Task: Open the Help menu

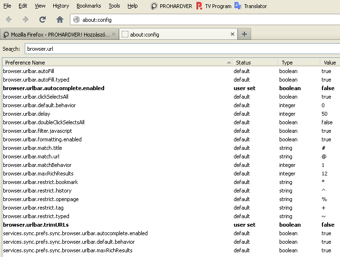Action: [x=133, y=6]
